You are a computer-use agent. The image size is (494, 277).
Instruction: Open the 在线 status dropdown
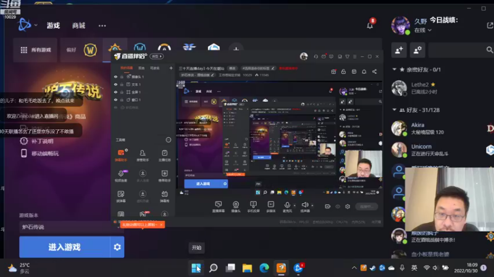(x=423, y=30)
